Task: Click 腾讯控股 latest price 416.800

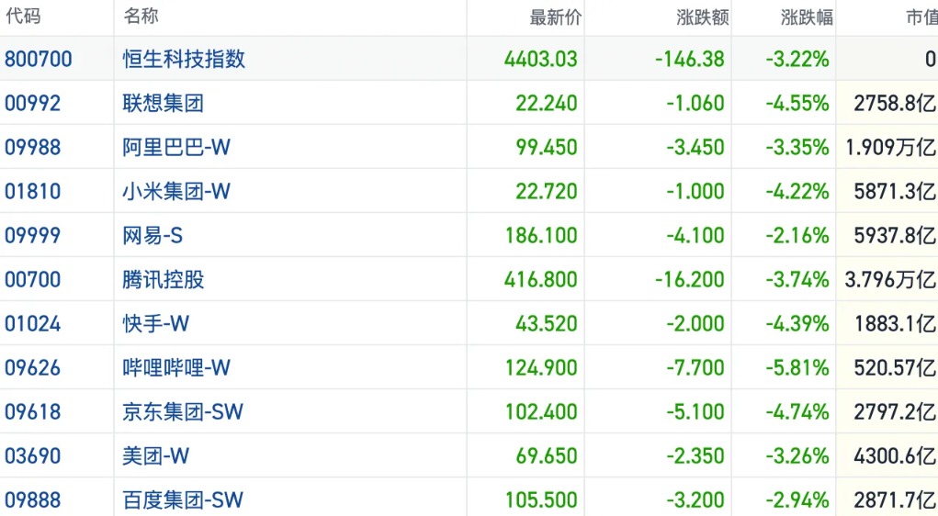Action: 541,279
